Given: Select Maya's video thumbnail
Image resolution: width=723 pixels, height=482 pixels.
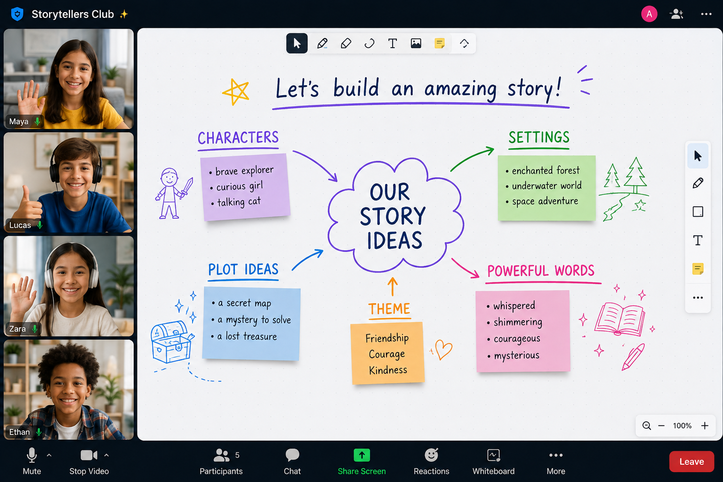Looking at the screenshot, I should coord(69,79).
